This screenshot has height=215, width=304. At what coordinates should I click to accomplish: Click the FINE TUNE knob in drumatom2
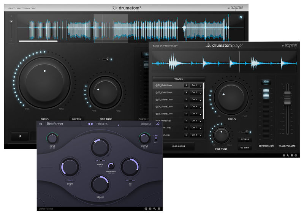(x=105, y=92)
